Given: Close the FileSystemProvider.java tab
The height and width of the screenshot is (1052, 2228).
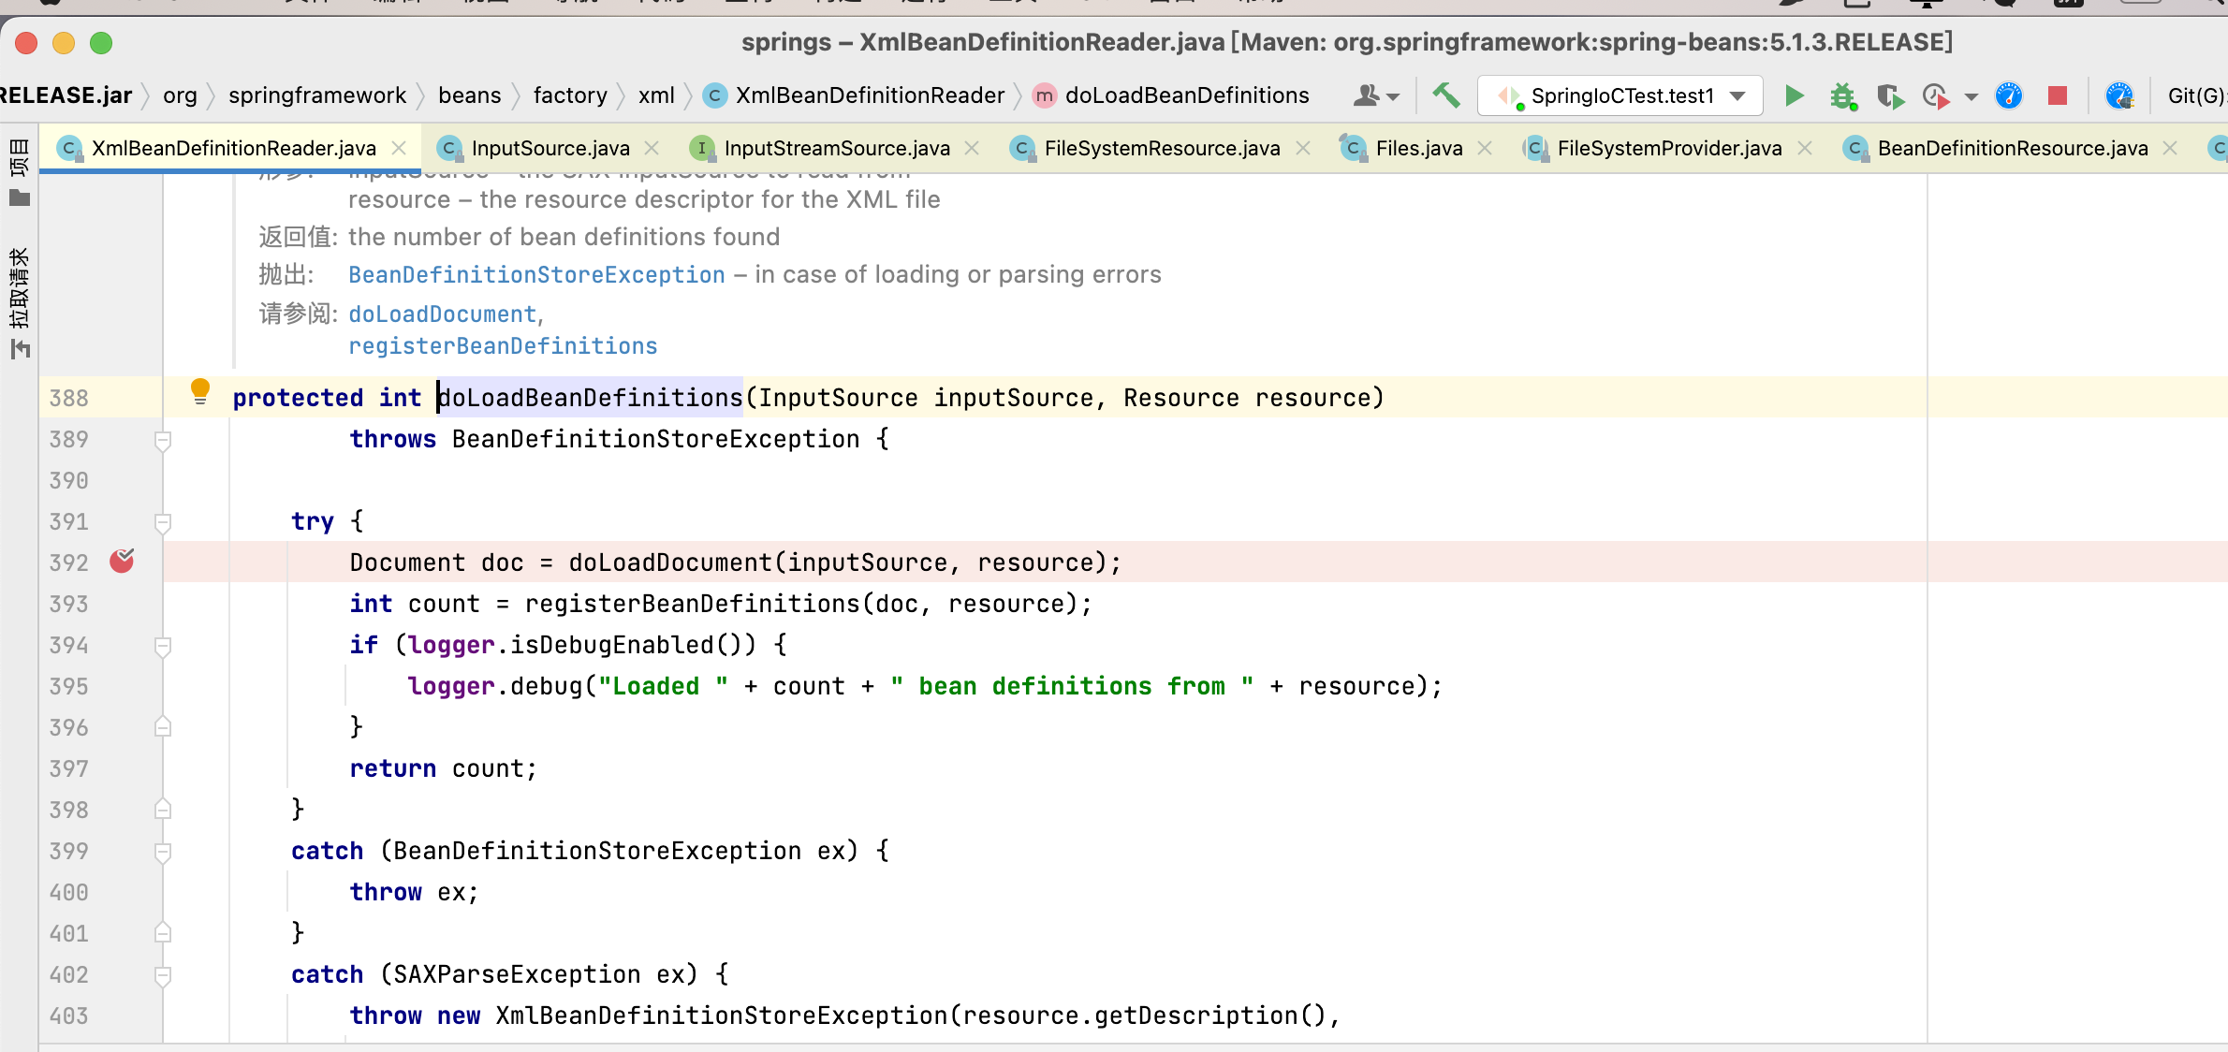Looking at the screenshot, I should (1805, 148).
